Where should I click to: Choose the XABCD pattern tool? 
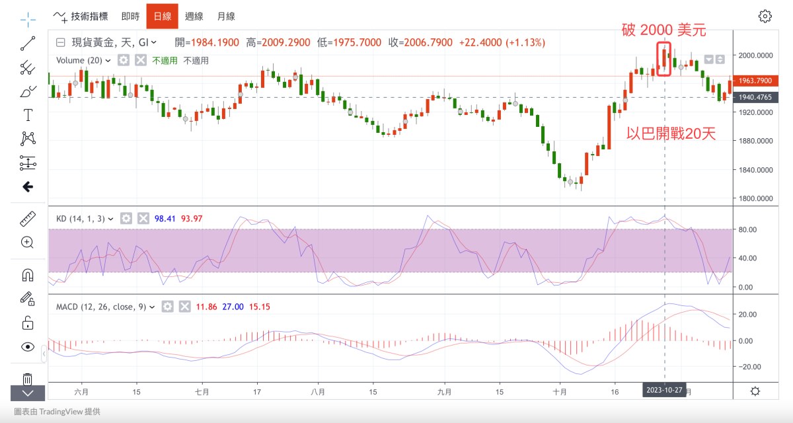coord(28,139)
